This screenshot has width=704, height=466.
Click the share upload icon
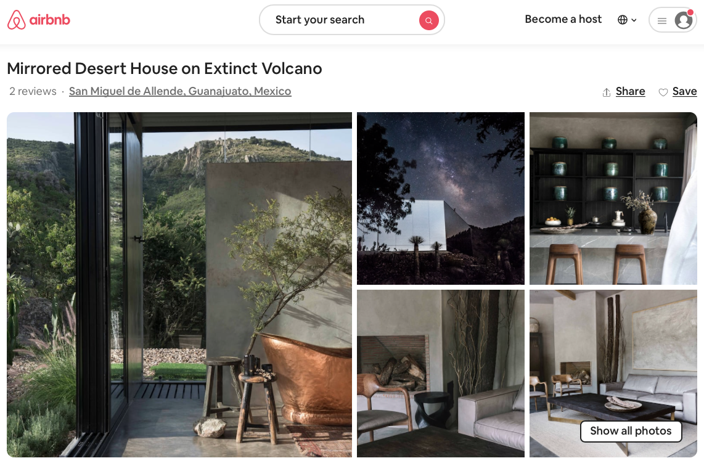pyautogui.click(x=606, y=92)
